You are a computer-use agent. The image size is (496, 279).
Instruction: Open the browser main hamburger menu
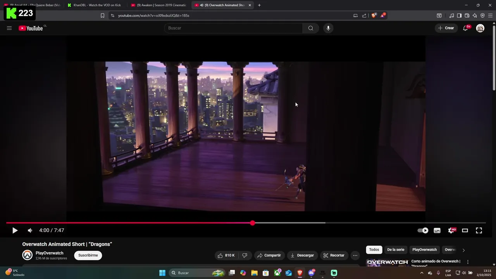pyautogui.click(x=490, y=15)
